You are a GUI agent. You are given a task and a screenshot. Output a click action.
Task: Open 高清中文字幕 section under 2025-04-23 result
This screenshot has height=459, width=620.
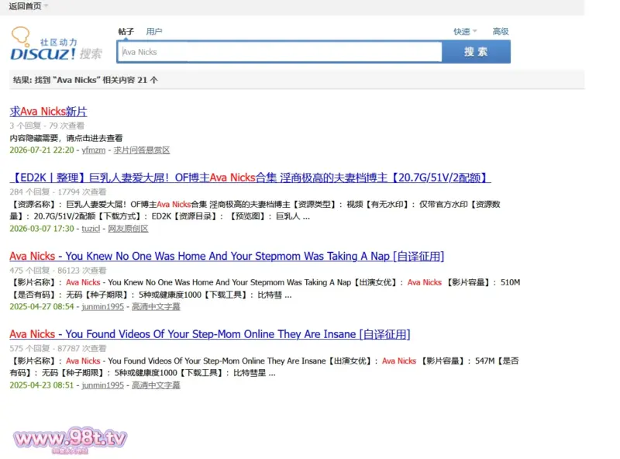click(156, 385)
